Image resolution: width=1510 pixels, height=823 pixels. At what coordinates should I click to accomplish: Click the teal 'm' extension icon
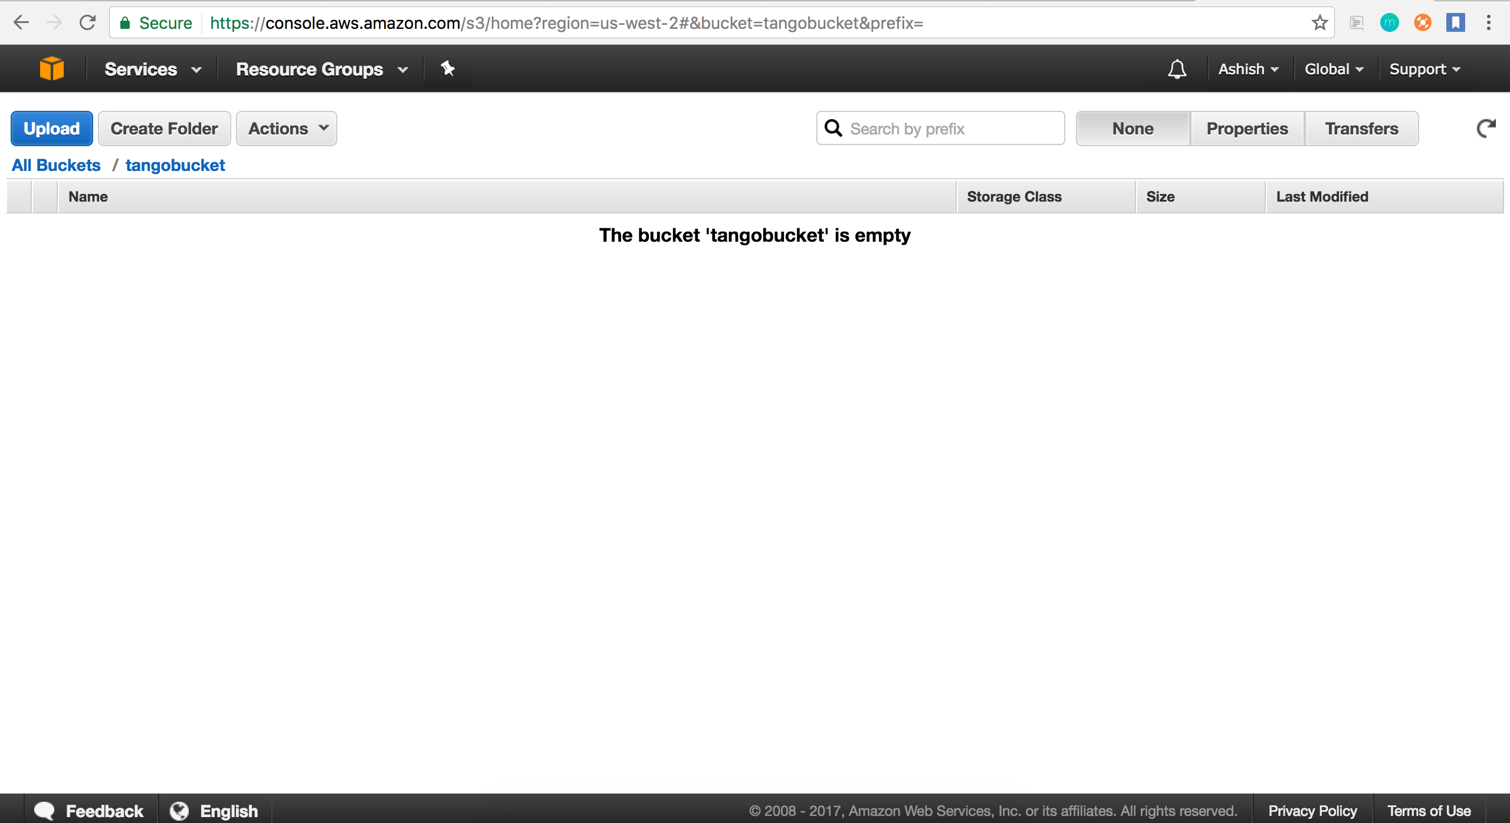pos(1390,23)
